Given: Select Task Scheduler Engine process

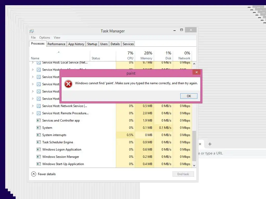Looking at the screenshot, I should (x=111, y=142).
